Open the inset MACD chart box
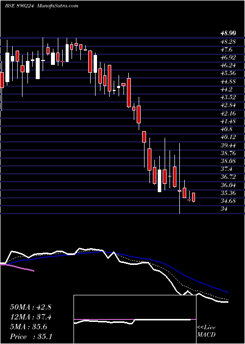245x344 pixels. 135,319
